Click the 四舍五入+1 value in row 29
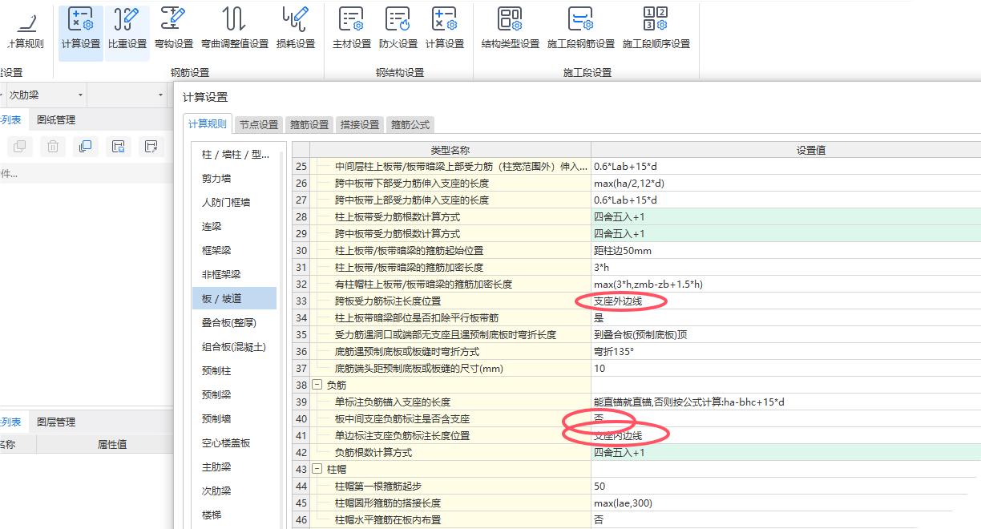981x529 pixels. [x=620, y=234]
